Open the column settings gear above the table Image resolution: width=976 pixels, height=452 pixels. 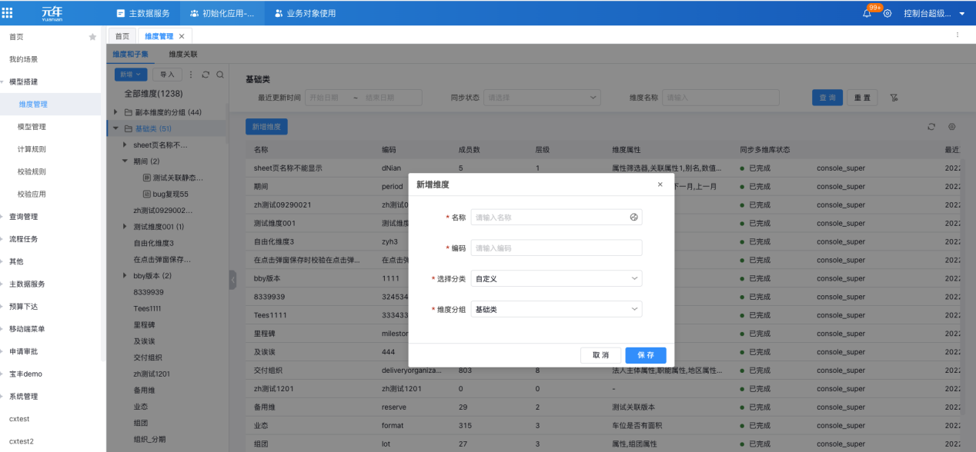(951, 126)
